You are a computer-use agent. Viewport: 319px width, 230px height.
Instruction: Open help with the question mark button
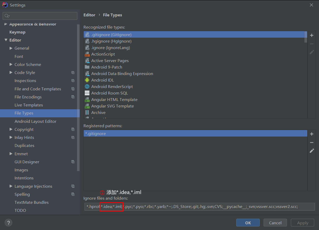[8, 222]
